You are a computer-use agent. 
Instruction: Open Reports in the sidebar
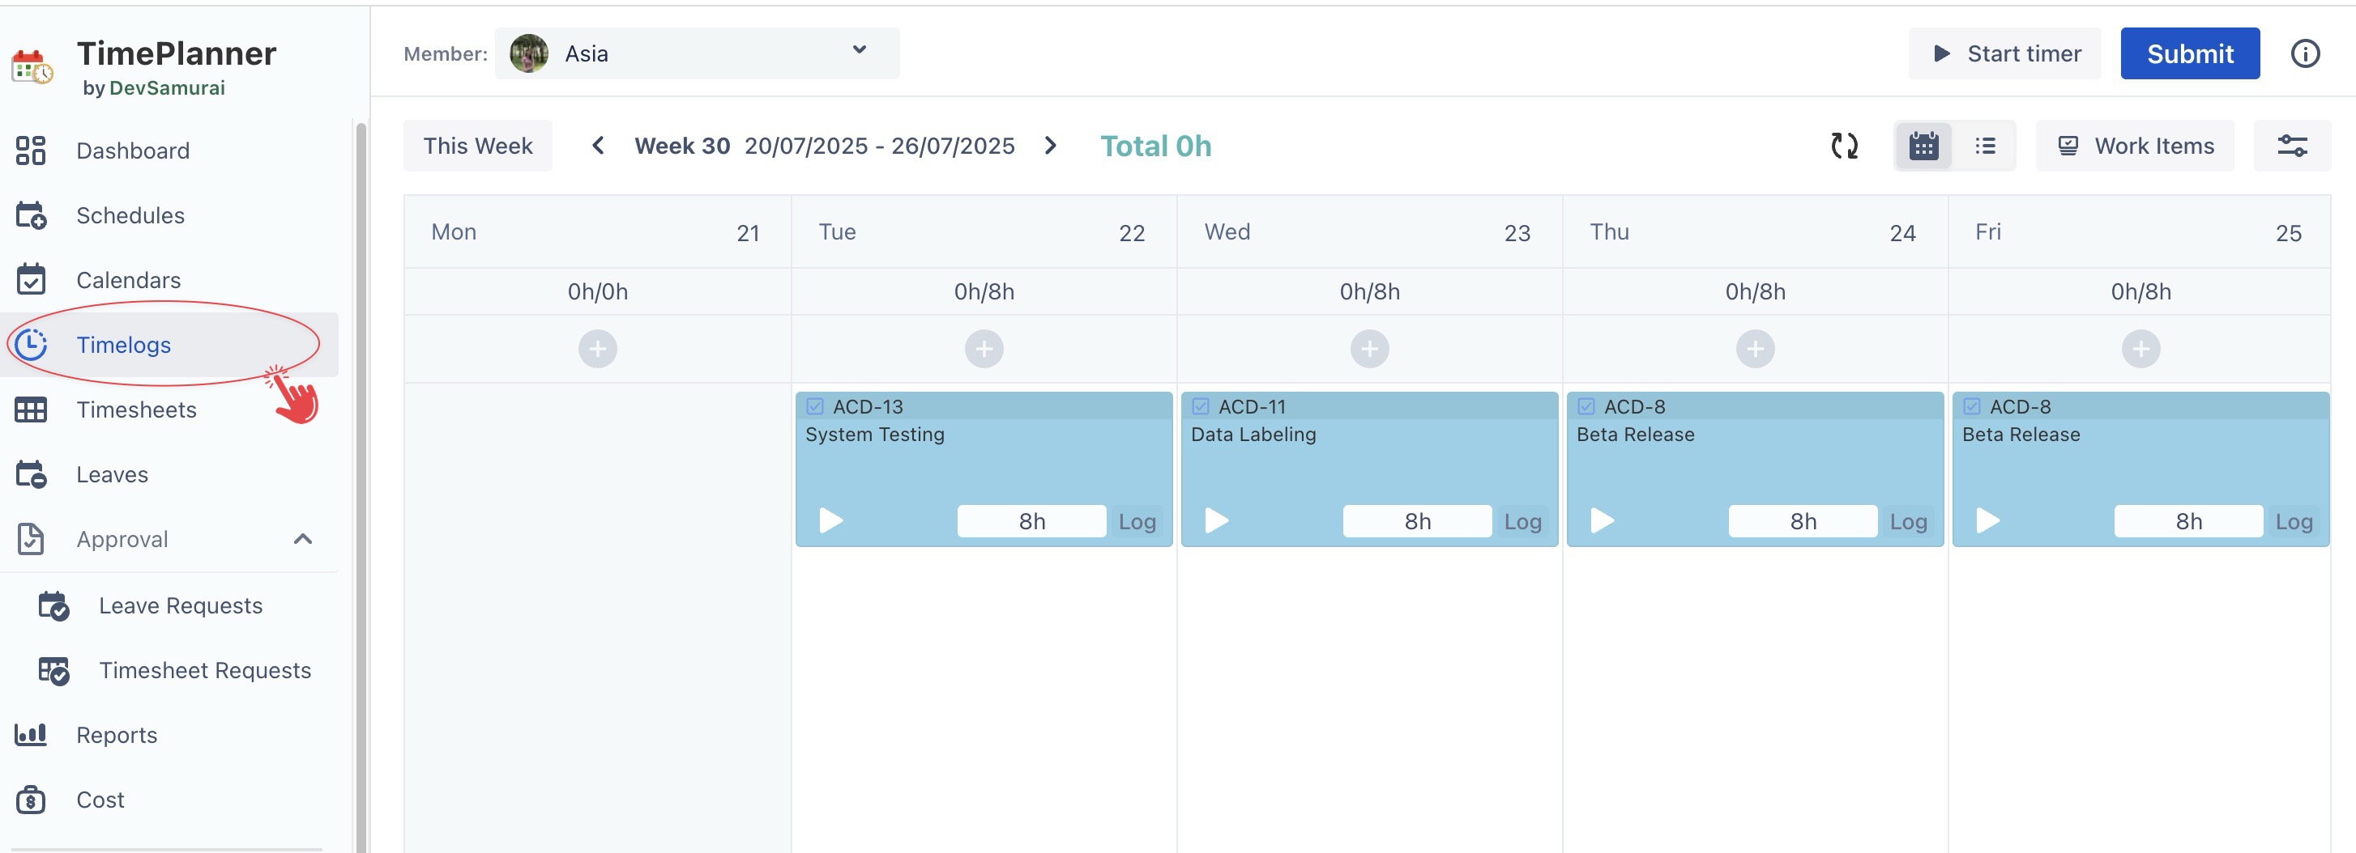point(116,735)
